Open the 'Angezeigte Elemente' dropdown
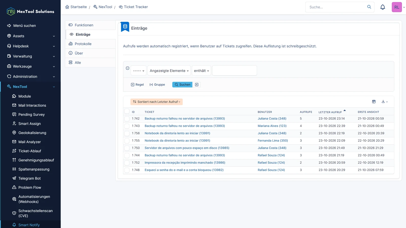The width and height of the screenshot is (406, 228). pyautogui.click(x=169, y=71)
